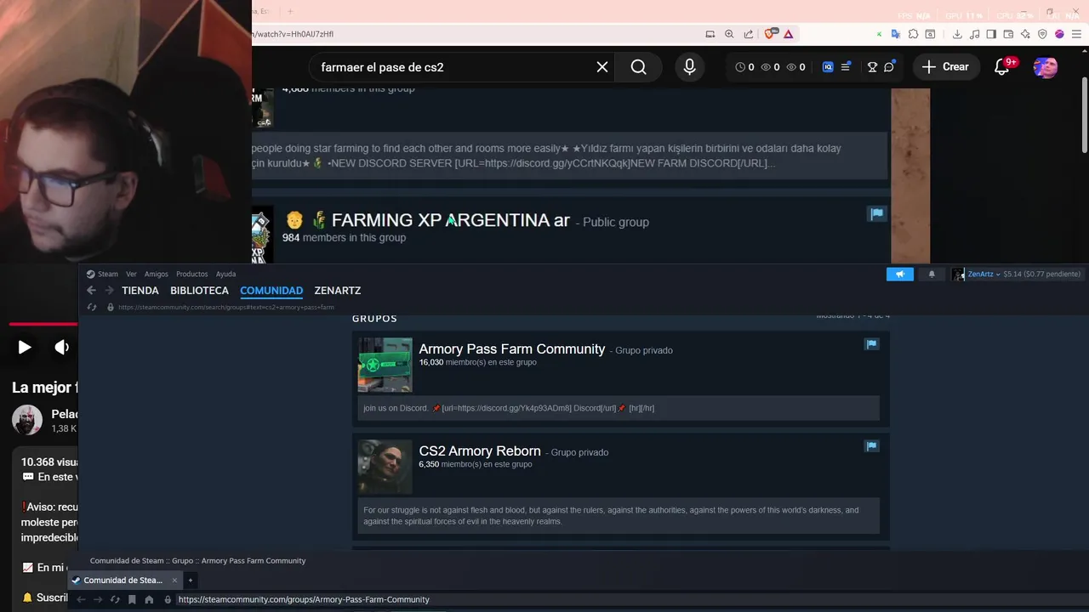Open YouTube notifications bell
The width and height of the screenshot is (1089, 612).
coord(1002,67)
